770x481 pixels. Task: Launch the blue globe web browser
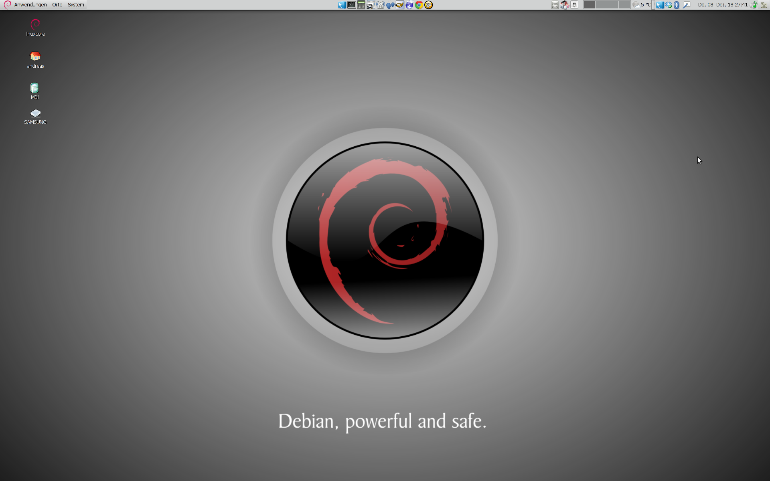click(x=409, y=5)
